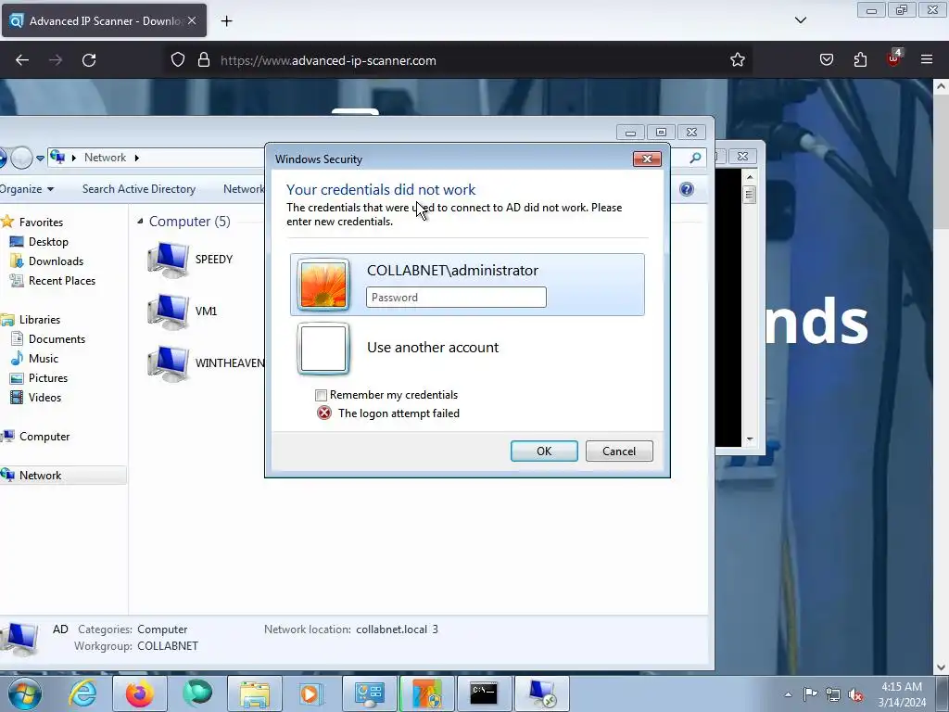This screenshot has width=949, height=712.
Task: Open Favorites in navigation pane
Action: pyautogui.click(x=41, y=222)
